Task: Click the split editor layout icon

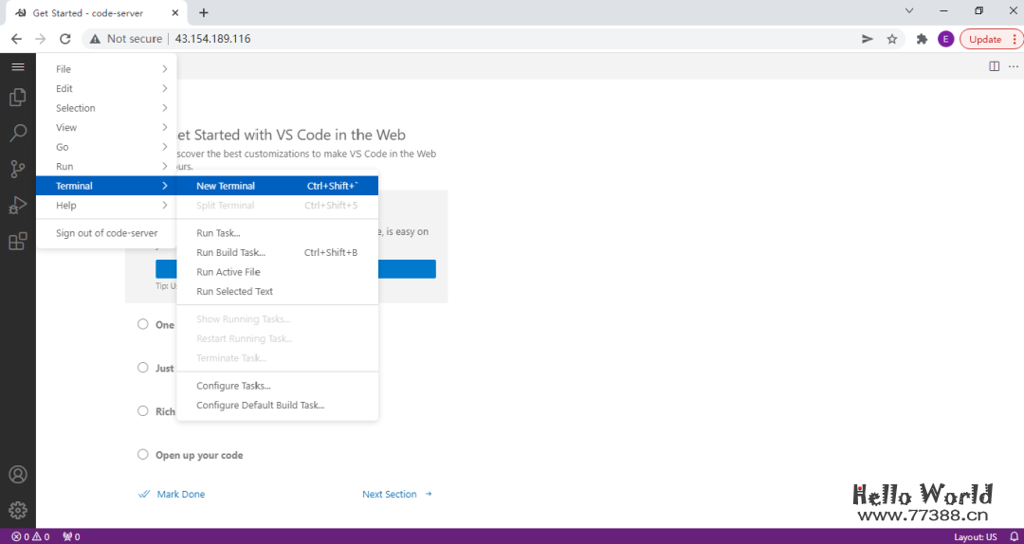Action: (994, 66)
